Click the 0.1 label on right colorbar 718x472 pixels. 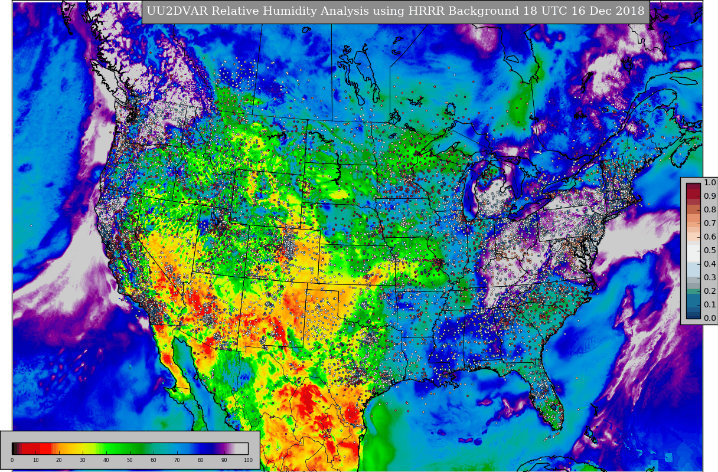[x=710, y=304]
